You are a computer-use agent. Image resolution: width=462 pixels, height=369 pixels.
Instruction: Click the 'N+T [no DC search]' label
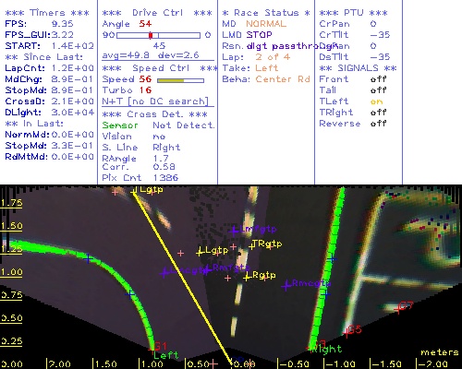tap(155, 101)
